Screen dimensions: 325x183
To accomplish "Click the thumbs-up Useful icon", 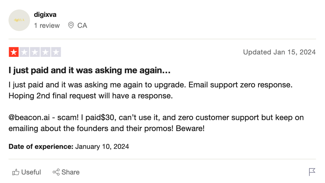I will tap(16, 172).
